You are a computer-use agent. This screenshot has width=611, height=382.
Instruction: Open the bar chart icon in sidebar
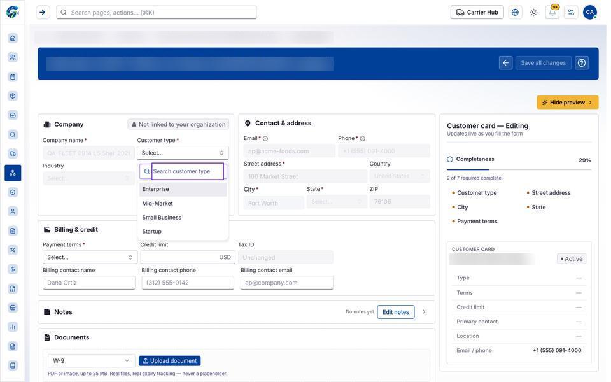[x=13, y=327]
